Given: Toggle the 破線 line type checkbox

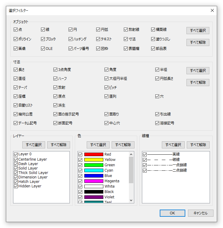Looking at the screenshot, I should pos(145,160).
